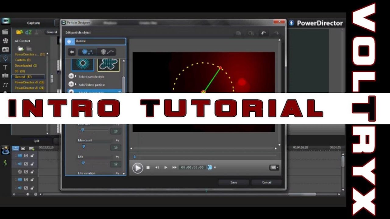Toggle video track 1 enable checkbox
This screenshot has height=219, width=390.
[26, 156]
